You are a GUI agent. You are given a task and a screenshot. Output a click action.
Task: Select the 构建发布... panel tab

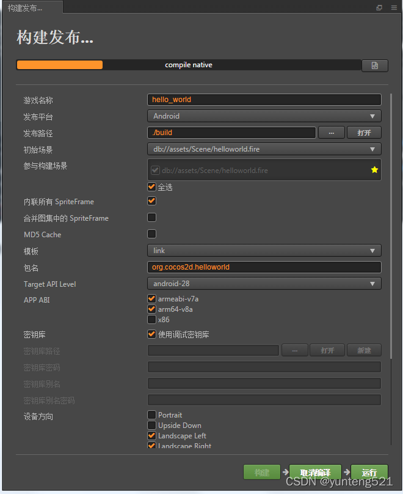[x=32, y=8]
